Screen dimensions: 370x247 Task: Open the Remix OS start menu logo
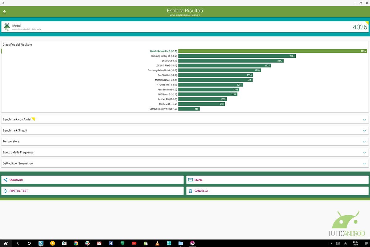6,243
